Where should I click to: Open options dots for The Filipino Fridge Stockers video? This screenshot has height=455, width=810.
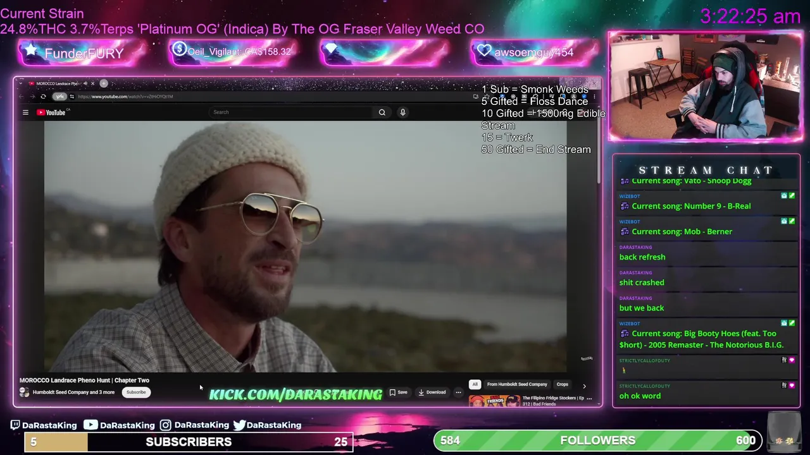click(589, 399)
